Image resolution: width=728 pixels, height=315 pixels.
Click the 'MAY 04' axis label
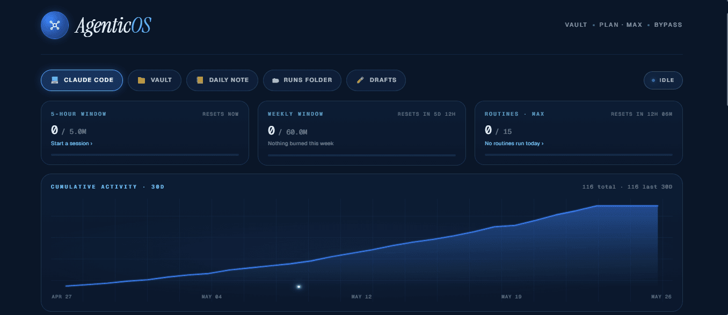click(x=212, y=297)
